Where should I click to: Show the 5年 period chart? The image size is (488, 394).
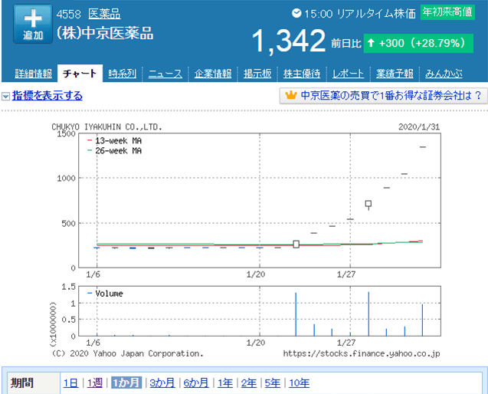pyautogui.click(x=272, y=383)
